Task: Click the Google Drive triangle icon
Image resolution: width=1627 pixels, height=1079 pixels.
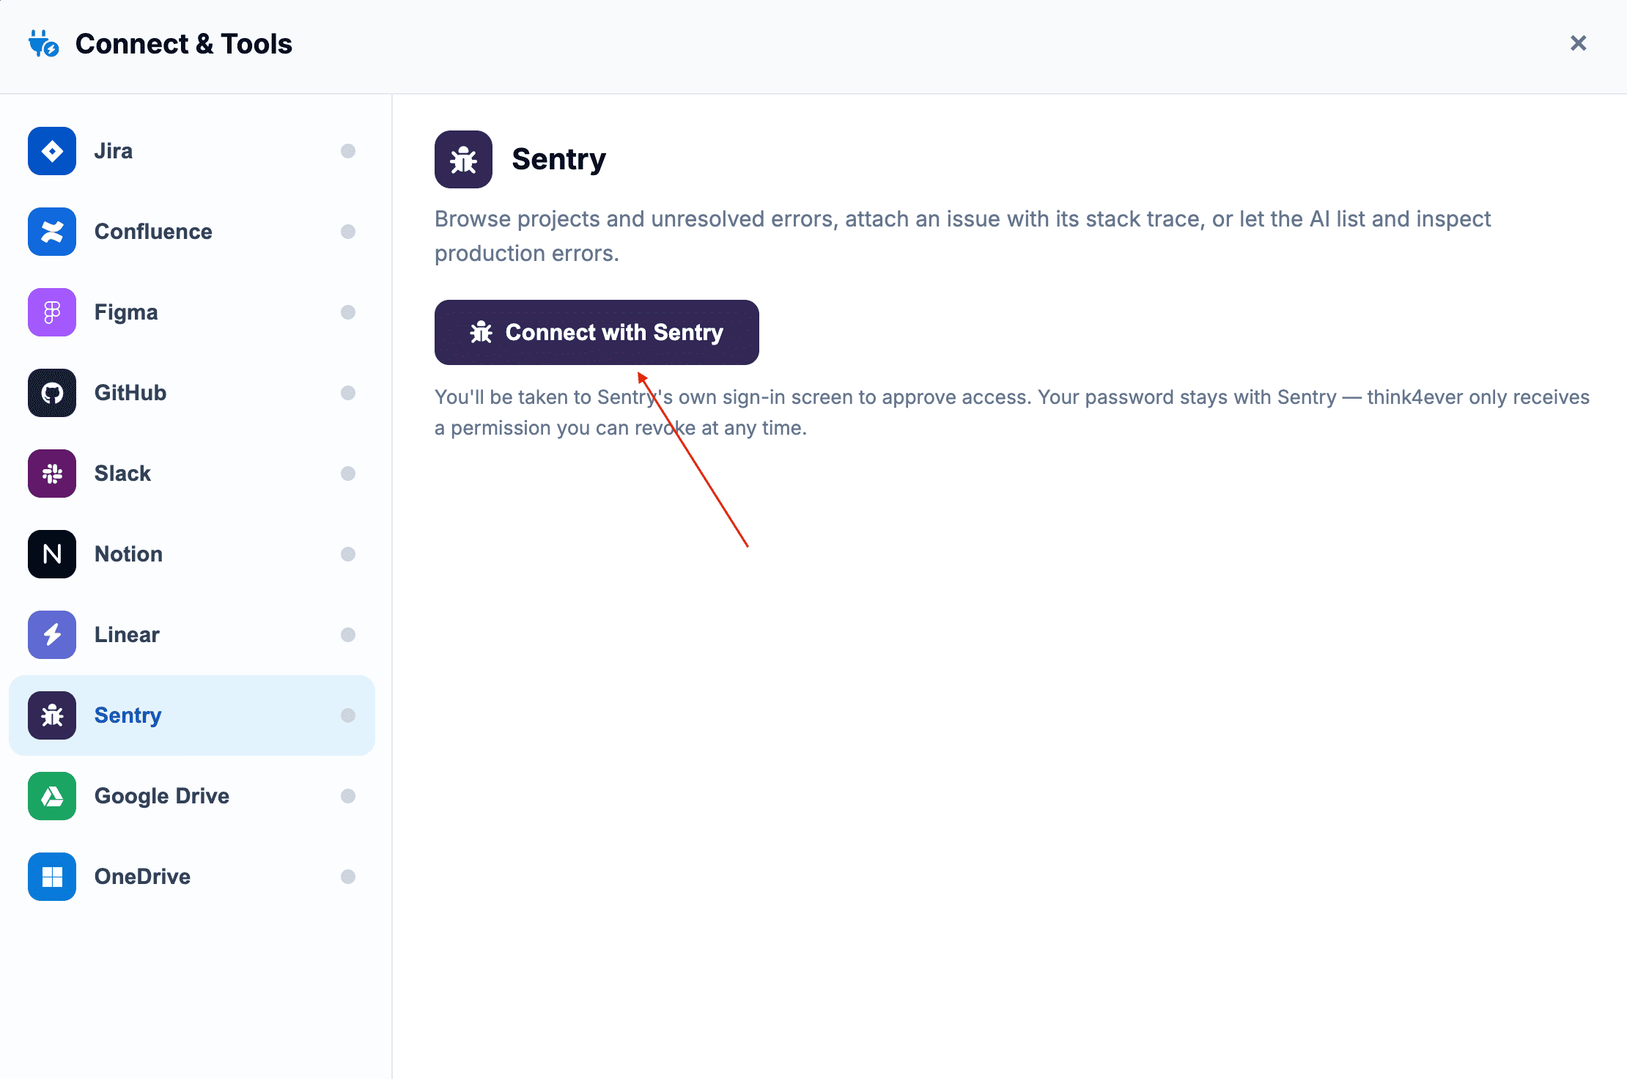Action: 52,796
